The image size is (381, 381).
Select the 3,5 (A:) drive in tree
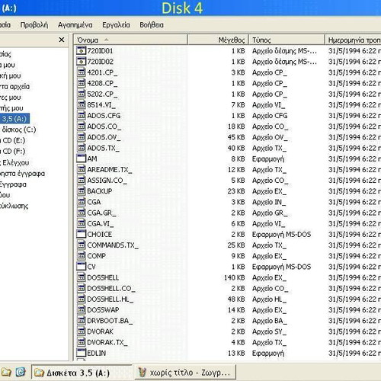[x=14, y=119]
